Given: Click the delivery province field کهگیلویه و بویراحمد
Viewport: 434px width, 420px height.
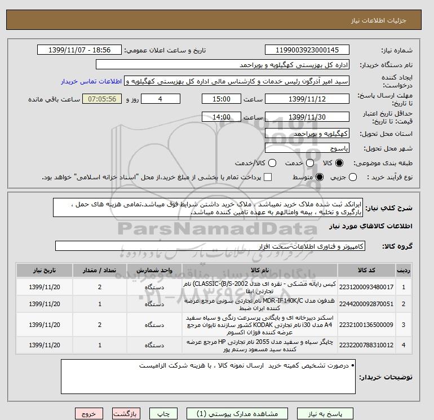Looking at the screenshot, I should click(307, 134).
